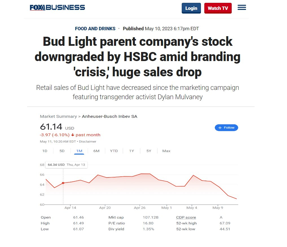Click the red data point on chart
Viewport: 287px width, 247px height.
(63, 183)
